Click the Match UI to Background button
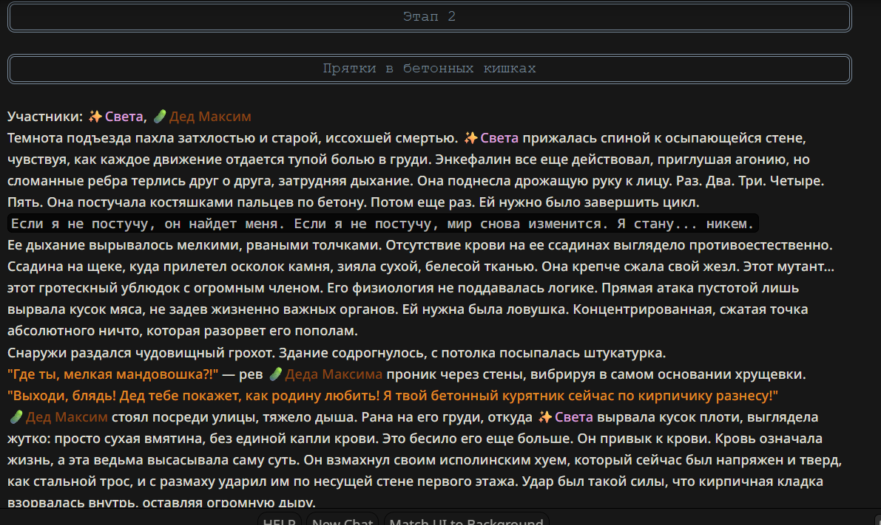This screenshot has height=525, width=881. pyautogui.click(x=466, y=519)
